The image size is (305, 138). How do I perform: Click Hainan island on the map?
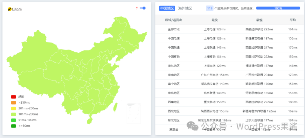click(89, 121)
